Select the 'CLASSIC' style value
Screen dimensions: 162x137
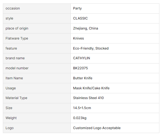point(80,18)
